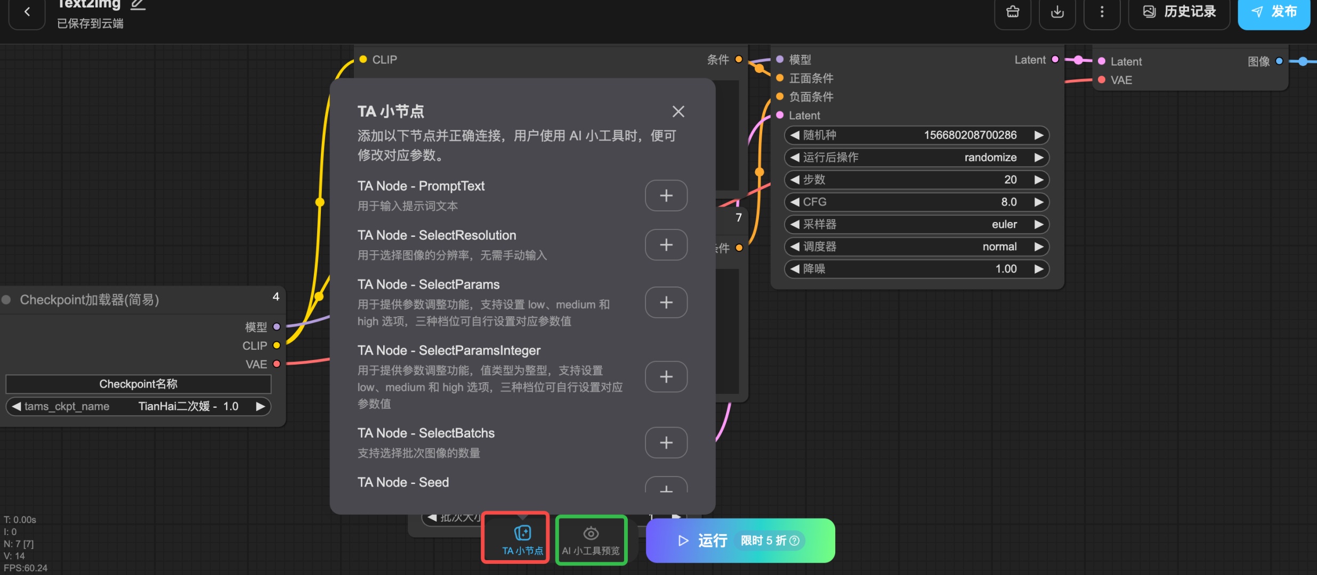Open the 采样器 euler dropdown

916,224
